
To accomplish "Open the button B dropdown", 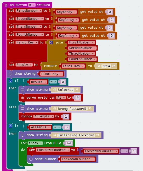I will coord(32,5).
